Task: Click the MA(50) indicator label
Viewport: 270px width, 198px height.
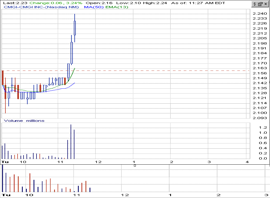Action: click(x=94, y=7)
